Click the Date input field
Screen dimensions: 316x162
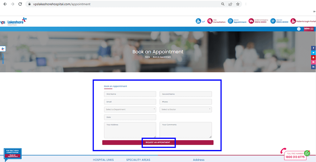[x=130, y=117]
